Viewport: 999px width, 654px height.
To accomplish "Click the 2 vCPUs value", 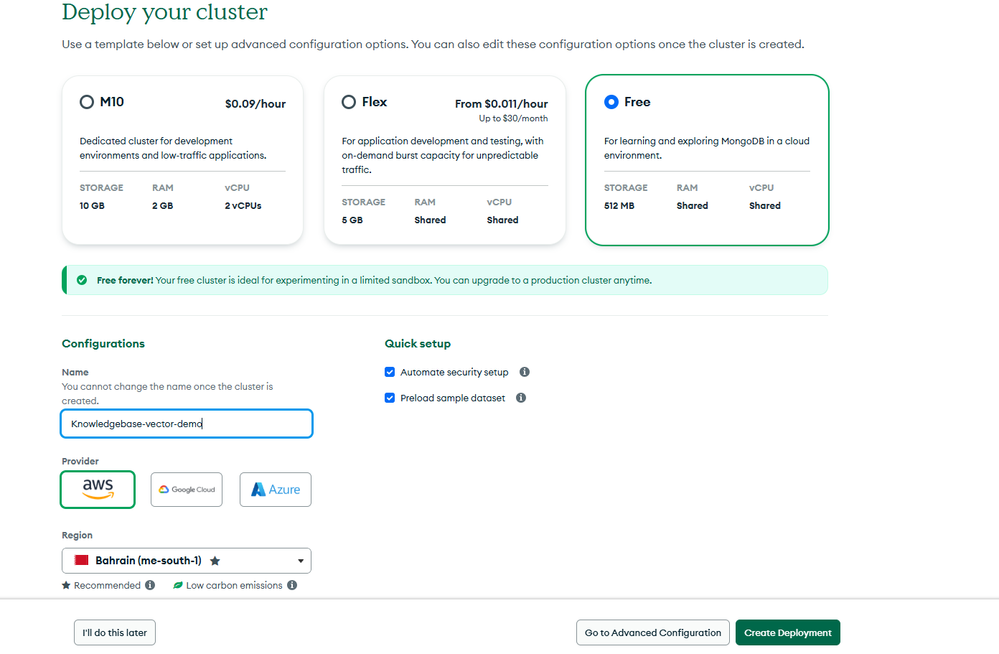I will click(x=243, y=205).
